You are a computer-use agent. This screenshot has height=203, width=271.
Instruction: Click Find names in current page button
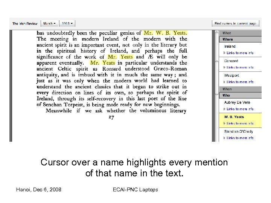coord(235,23)
